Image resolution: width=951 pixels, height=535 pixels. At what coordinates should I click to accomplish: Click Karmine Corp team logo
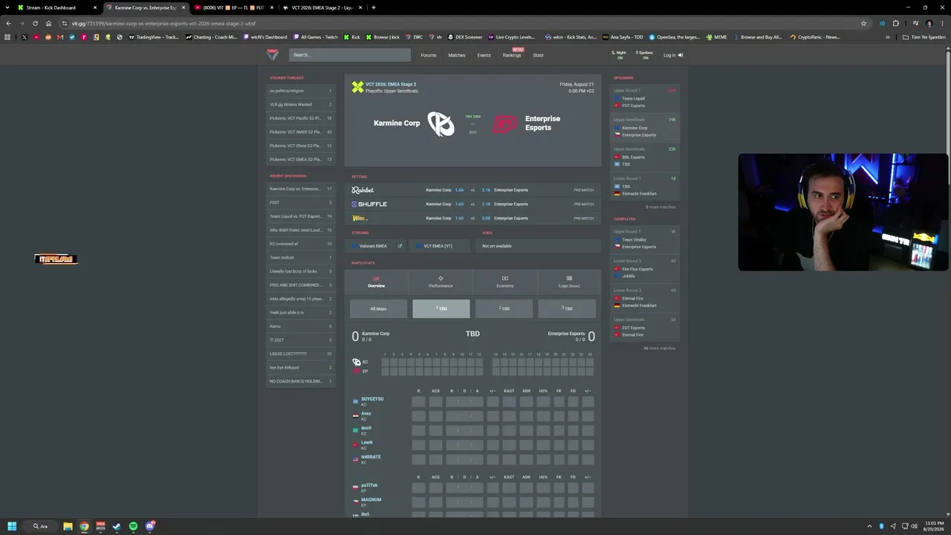(x=441, y=123)
